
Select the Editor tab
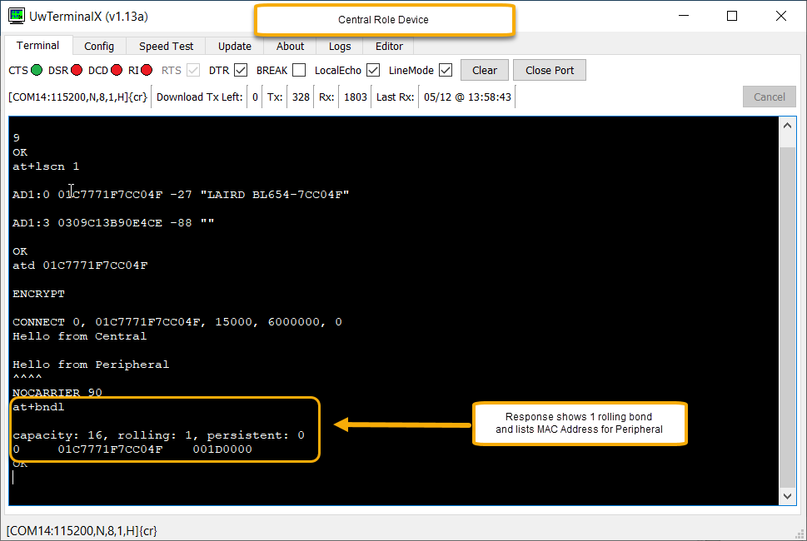(388, 46)
